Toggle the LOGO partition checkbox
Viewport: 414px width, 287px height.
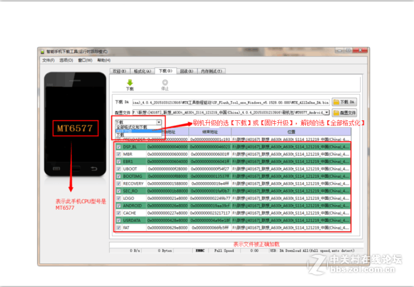(x=119, y=198)
